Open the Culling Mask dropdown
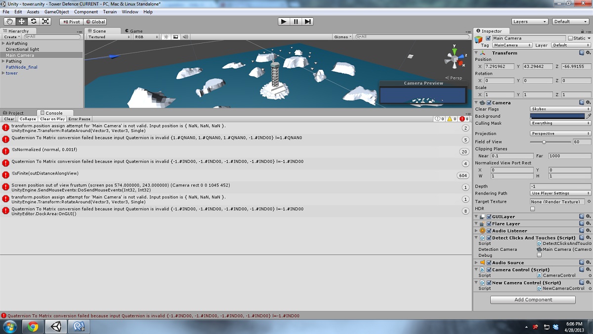This screenshot has width=593, height=334. [560, 123]
